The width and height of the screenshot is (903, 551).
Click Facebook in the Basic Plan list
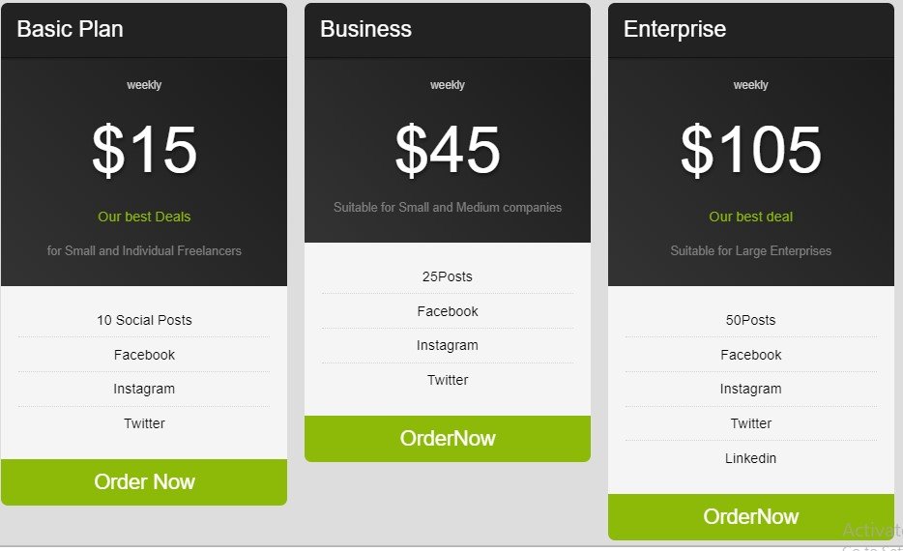tap(144, 355)
